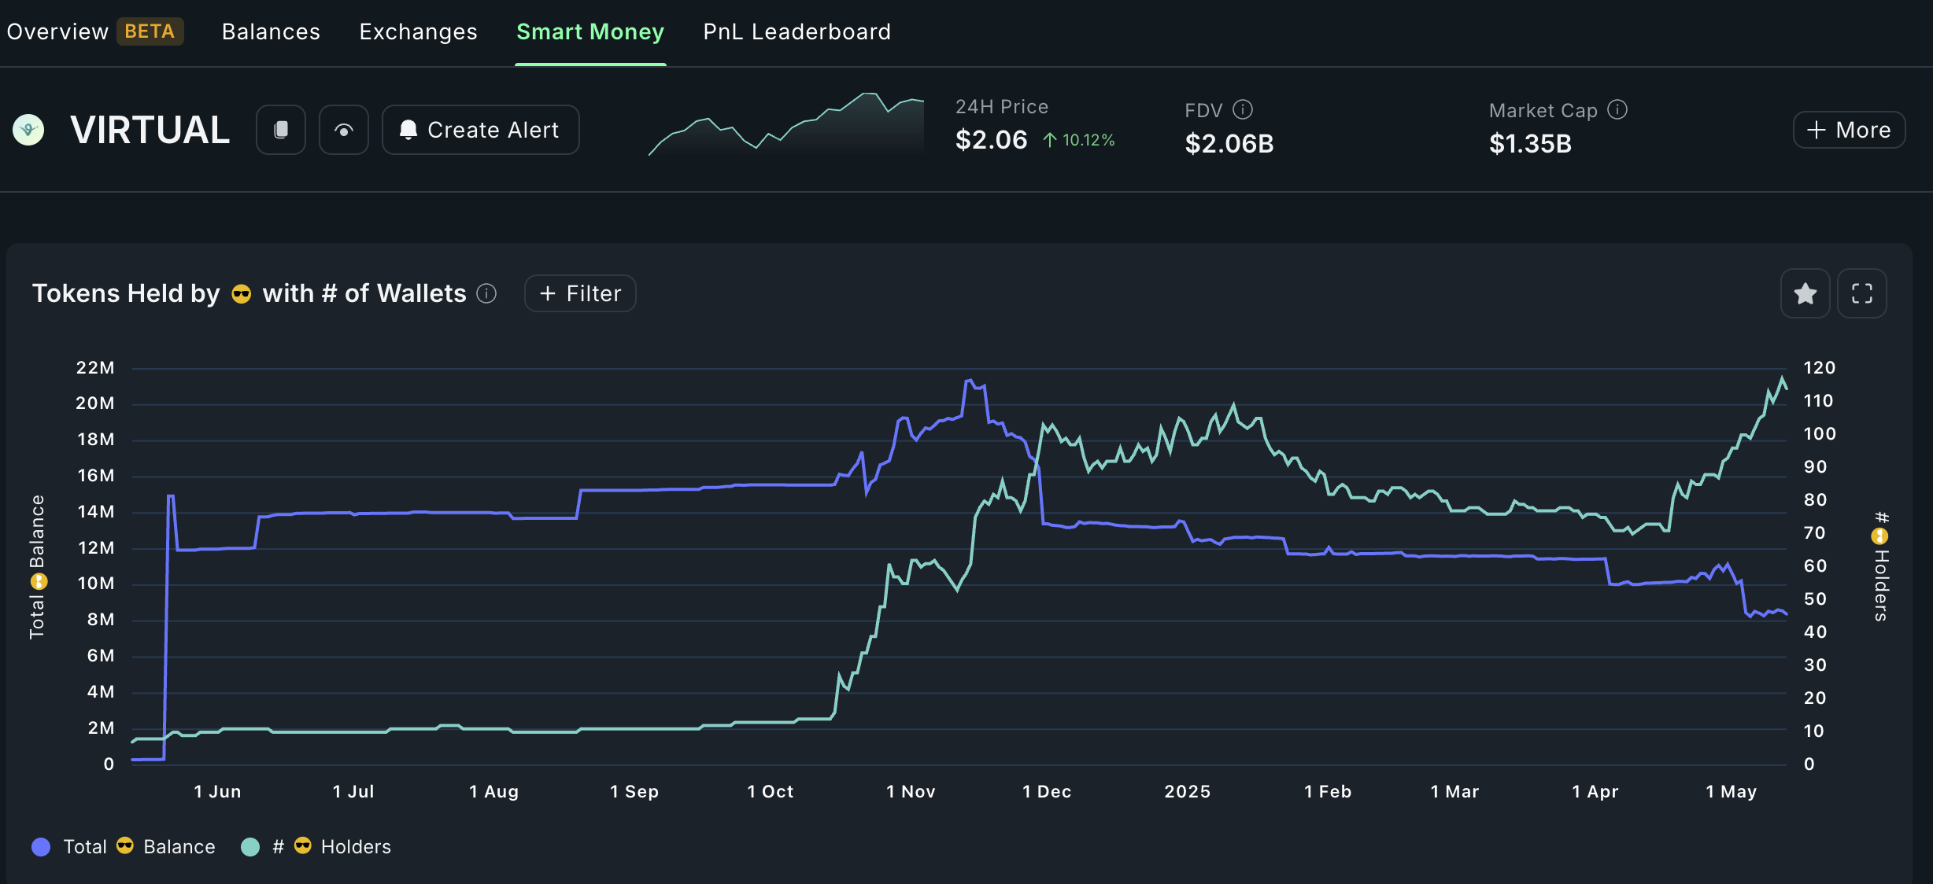
Task: Click the purple Total Balance legend dot
Action: (41, 847)
